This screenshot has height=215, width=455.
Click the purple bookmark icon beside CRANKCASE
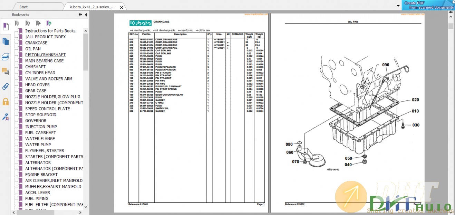(21, 43)
